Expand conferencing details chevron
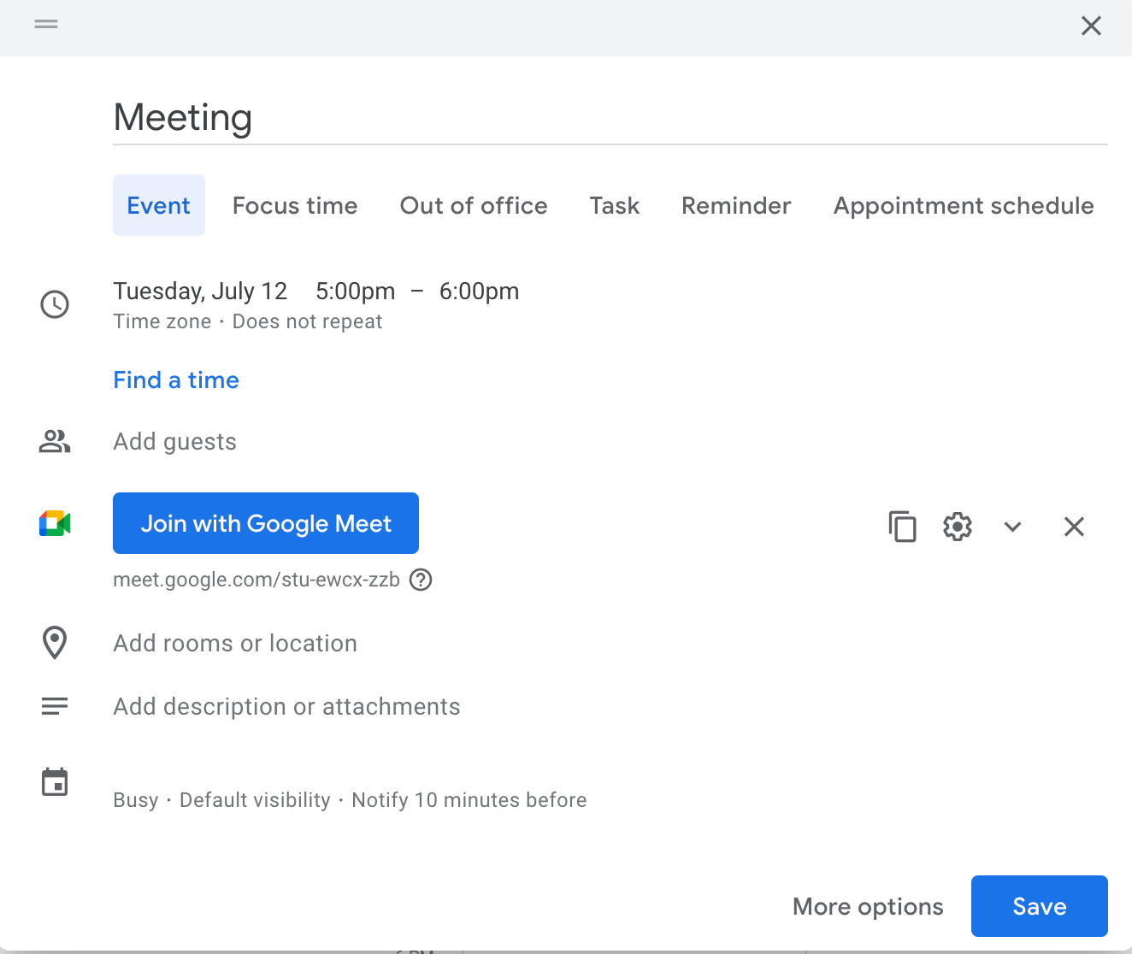The image size is (1132, 954). [x=1013, y=526]
